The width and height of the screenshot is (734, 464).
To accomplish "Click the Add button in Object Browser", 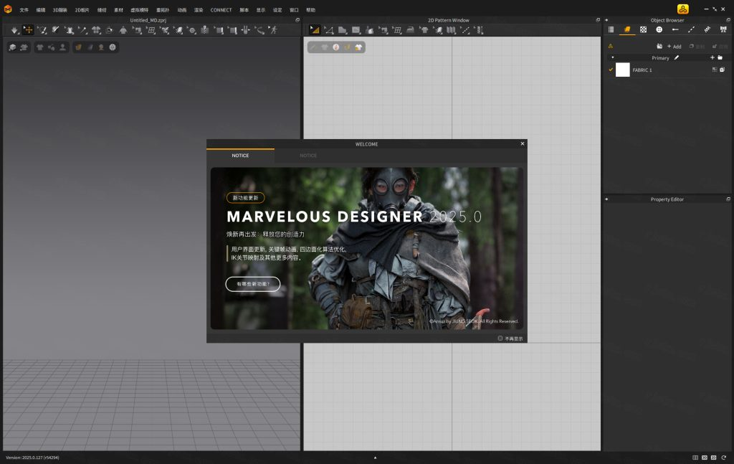I will pyautogui.click(x=674, y=47).
